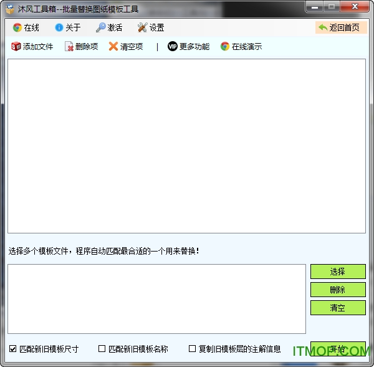Viewport: 374px width, 367px height.
Task: Close the 沐风工具箱 window
Action: [355, 6]
